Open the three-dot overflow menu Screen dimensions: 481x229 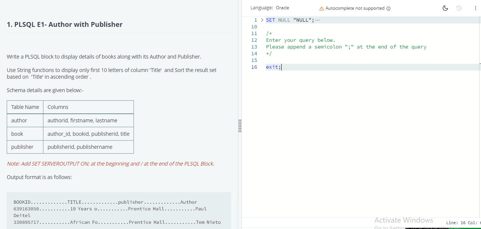[475, 7]
